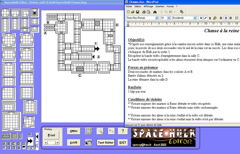Screen dimensions: 240x154
Task: Click the printing slider right arrow
Action: pyautogui.click(x=57, y=143)
